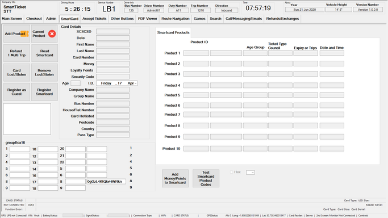Click the Loyalty Points field

[112, 70]
